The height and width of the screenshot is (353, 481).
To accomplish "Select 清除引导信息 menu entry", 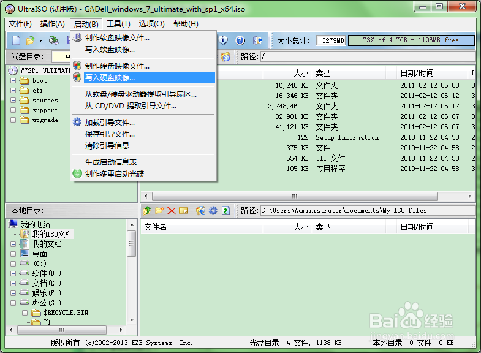I will [x=143, y=145].
